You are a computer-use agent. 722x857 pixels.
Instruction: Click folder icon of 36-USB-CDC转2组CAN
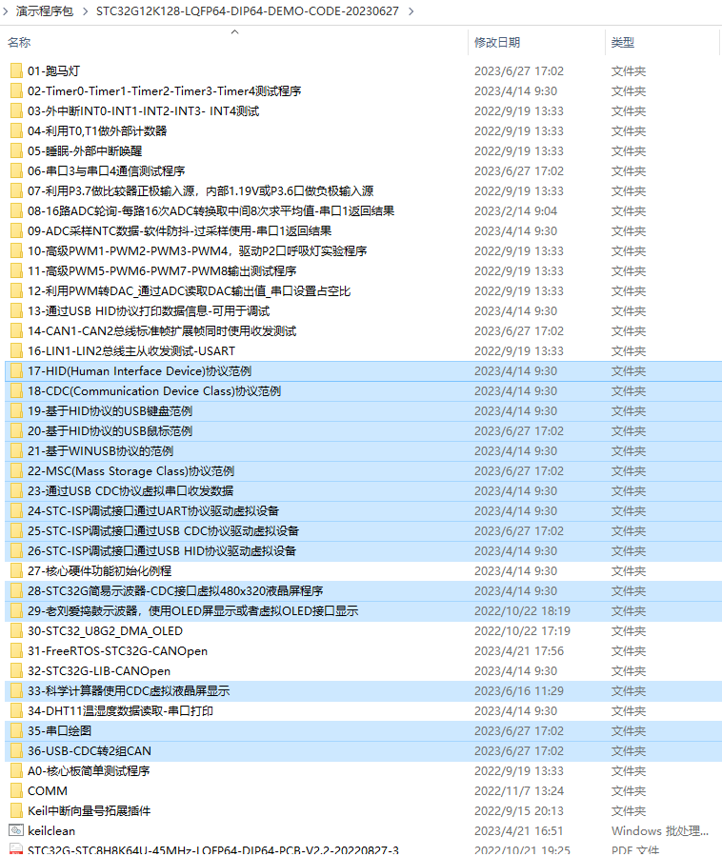[x=16, y=751]
